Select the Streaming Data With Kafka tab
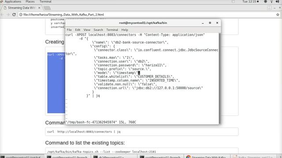The width and height of the screenshot is (282, 158). (x=22, y=8)
